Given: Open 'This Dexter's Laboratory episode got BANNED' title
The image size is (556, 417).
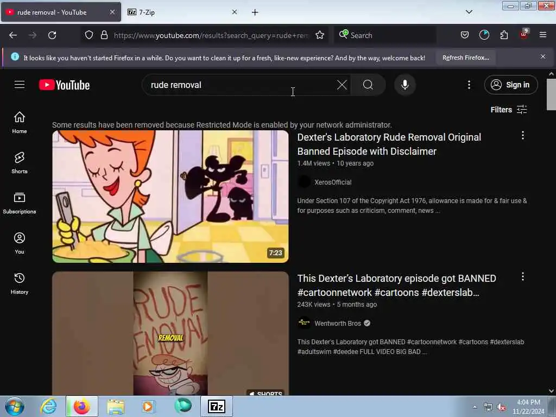Looking at the screenshot, I should [x=396, y=286].
